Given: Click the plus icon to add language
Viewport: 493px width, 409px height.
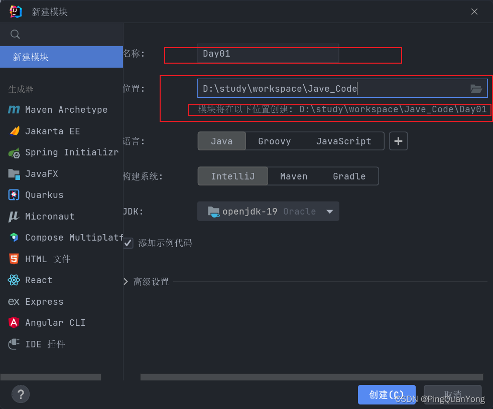Looking at the screenshot, I should 398,141.
